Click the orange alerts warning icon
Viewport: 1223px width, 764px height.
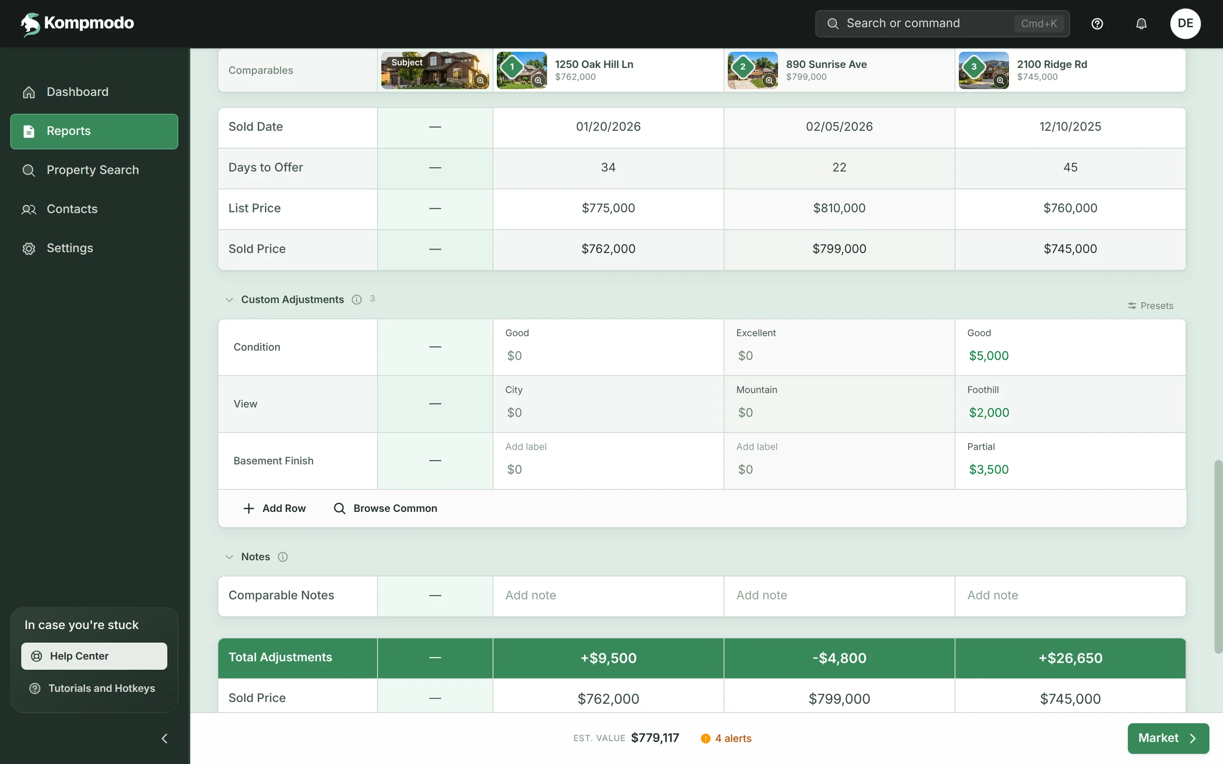pyautogui.click(x=705, y=739)
